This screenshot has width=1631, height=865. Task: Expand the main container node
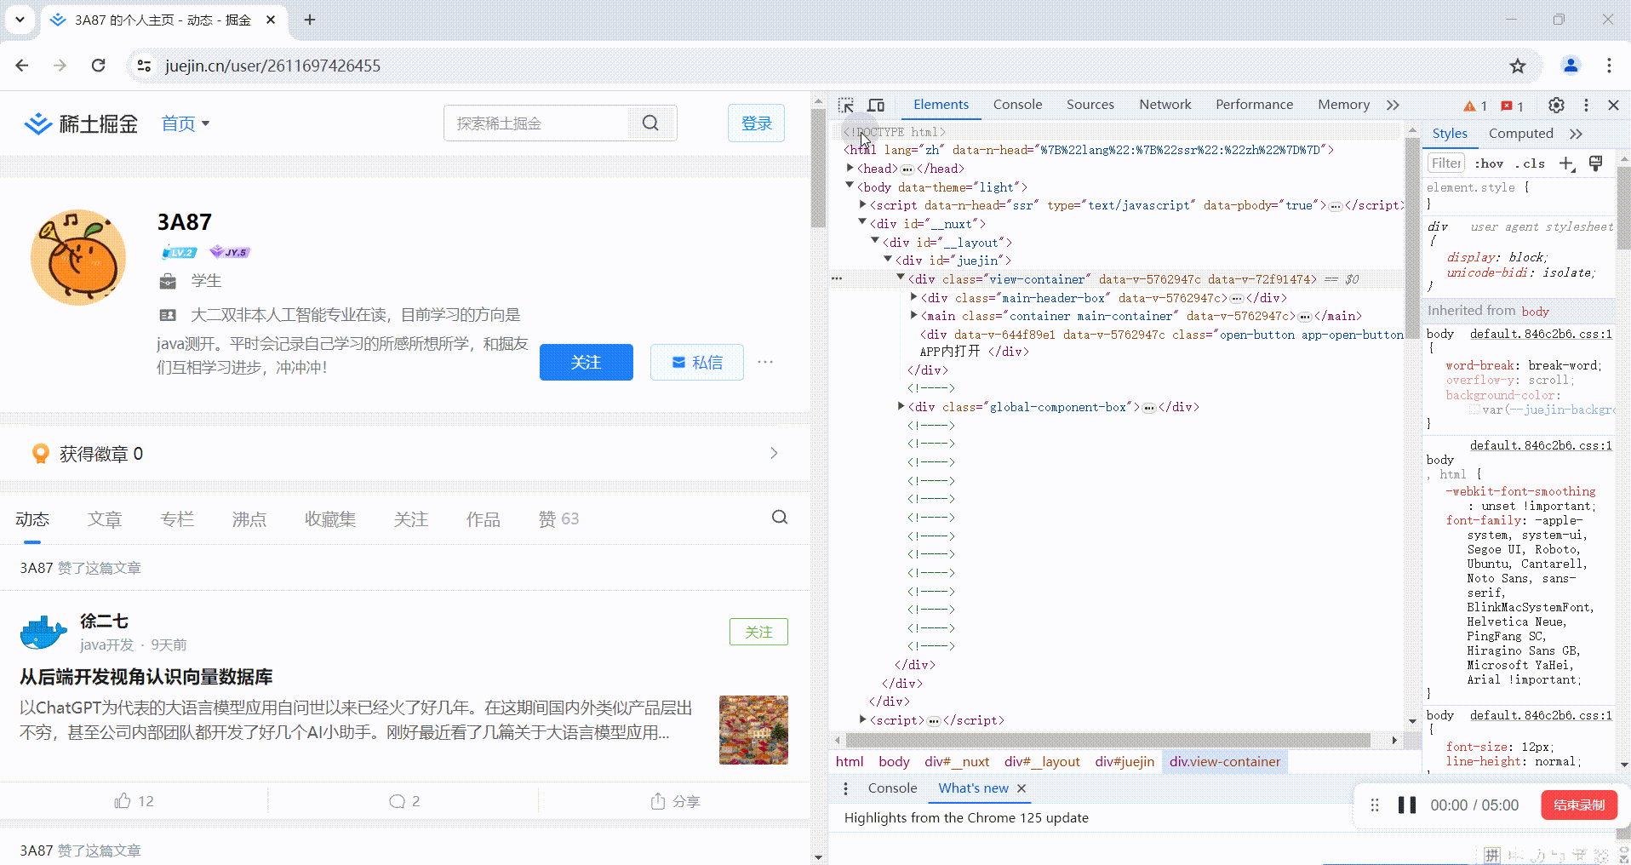pyautogui.click(x=913, y=315)
